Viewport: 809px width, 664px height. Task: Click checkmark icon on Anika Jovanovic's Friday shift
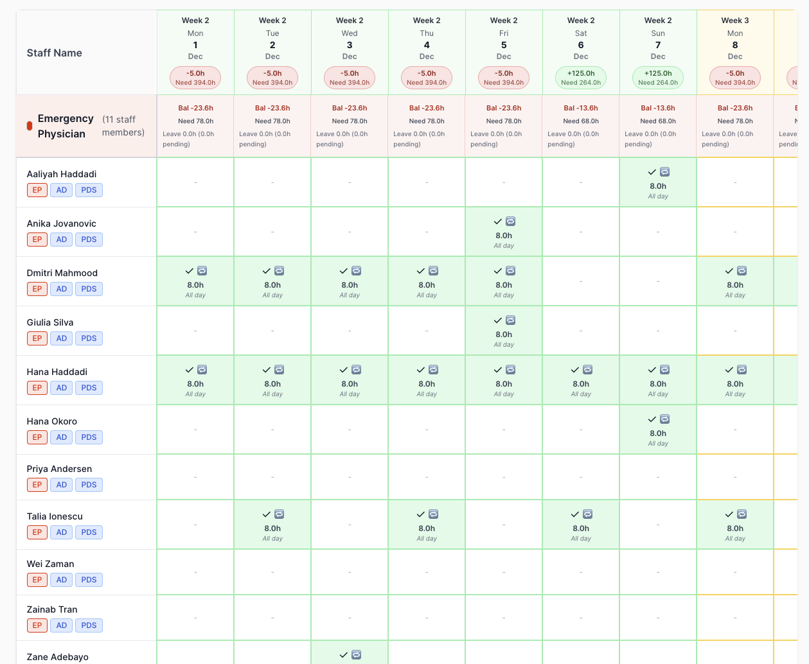[497, 222]
